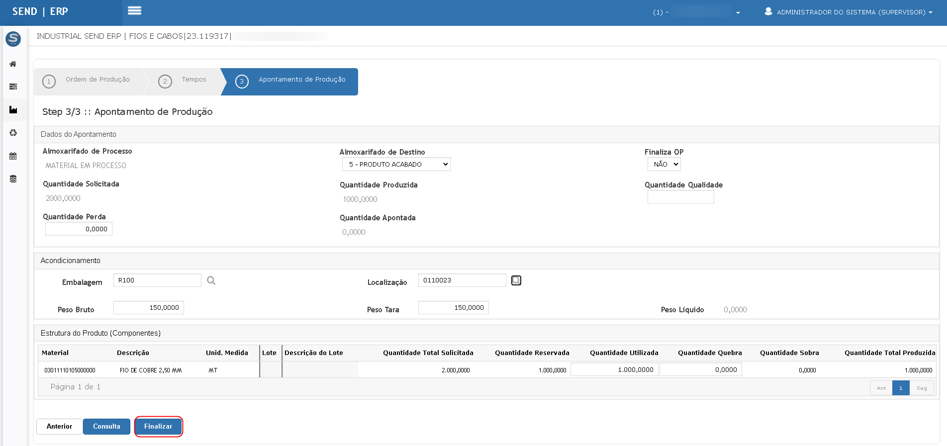Select the factory production icon in sidebar
947x446 pixels.
point(13,110)
